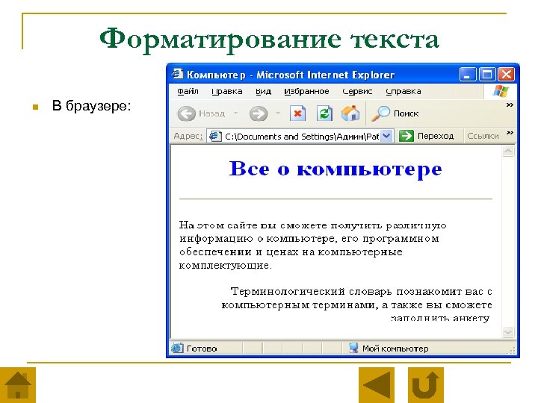Click the window resize grip in status bar

512,349
